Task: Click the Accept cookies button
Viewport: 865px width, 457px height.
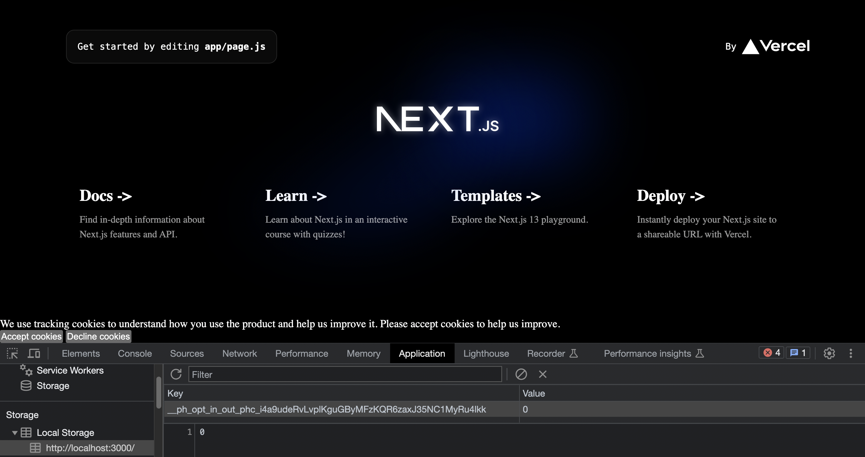Action: pos(31,336)
